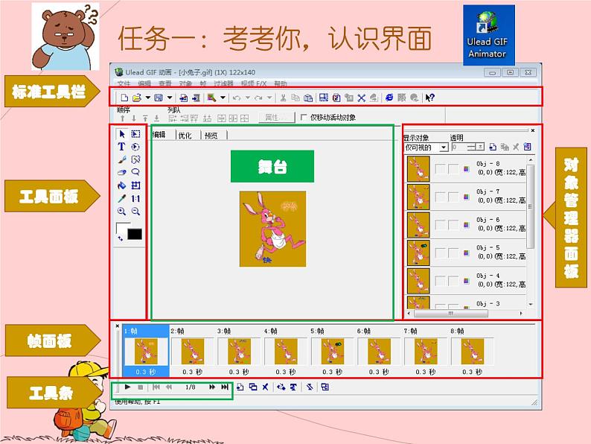
Task: Expand the Undo history dropdown arrow
Action: (248, 98)
